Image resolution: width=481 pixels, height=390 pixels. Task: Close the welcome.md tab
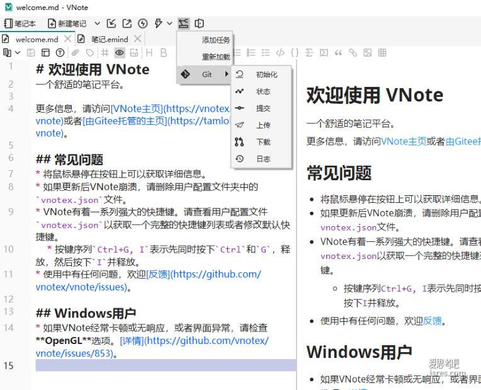(x=67, y=39)
